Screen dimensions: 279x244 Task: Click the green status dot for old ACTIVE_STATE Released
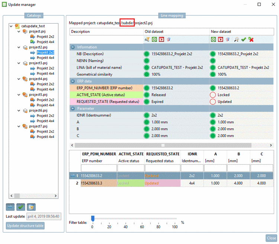[147, 95]
